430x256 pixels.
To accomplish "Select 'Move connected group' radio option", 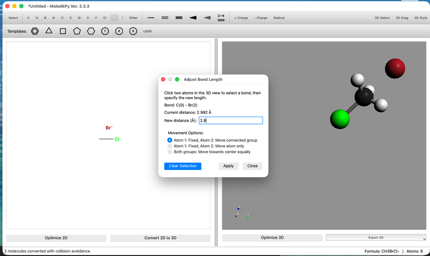I will (170, 140).
